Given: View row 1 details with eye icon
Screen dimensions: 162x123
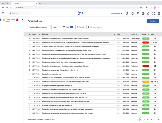Looking at the screenshot, I should [x=155, y=39].
